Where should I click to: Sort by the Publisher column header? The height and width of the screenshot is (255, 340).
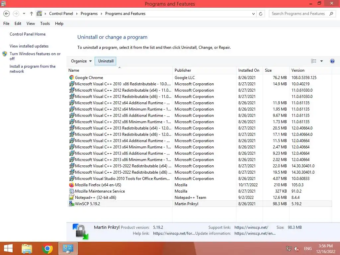tap(205, 70)
